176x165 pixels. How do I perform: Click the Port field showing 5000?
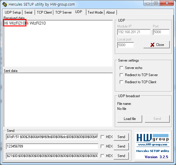point(161,32)
